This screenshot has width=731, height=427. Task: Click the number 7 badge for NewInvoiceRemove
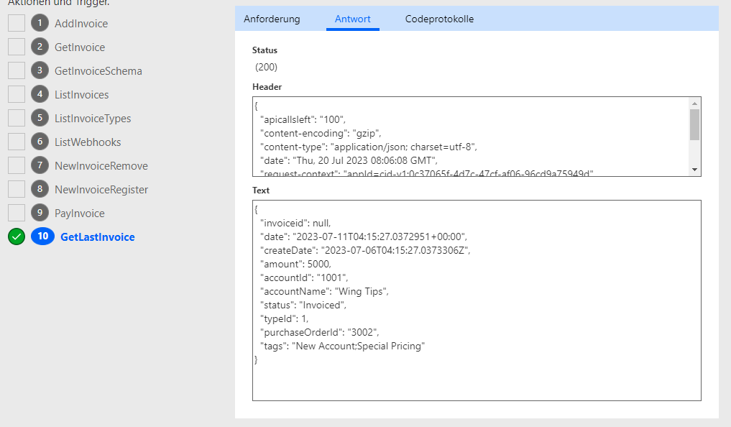pyautogui.click(x=40, y=166)
